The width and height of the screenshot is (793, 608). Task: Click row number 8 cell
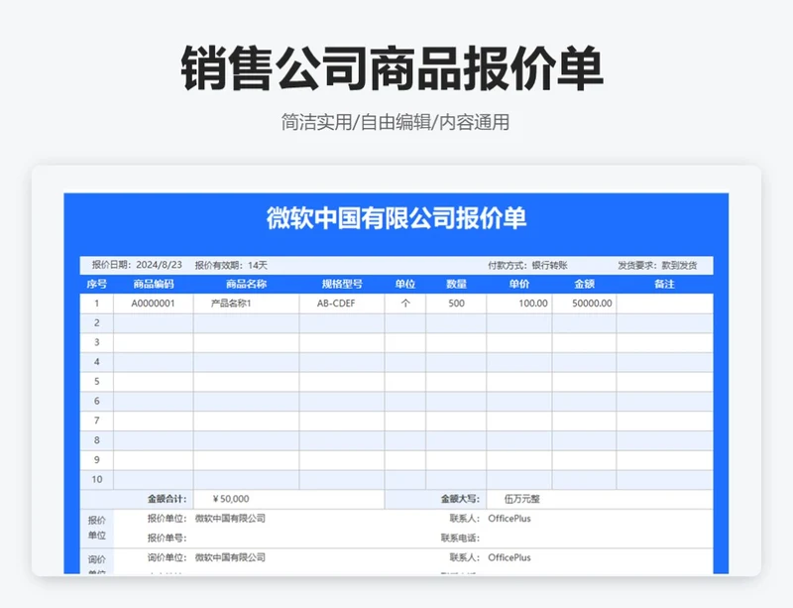pyautogui.click(x=96, y=440)
